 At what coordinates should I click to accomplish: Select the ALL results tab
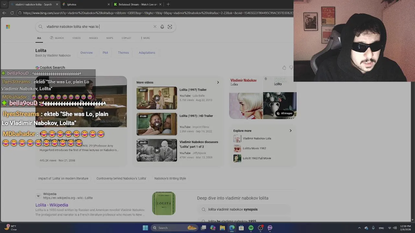[x=39, y=38]
